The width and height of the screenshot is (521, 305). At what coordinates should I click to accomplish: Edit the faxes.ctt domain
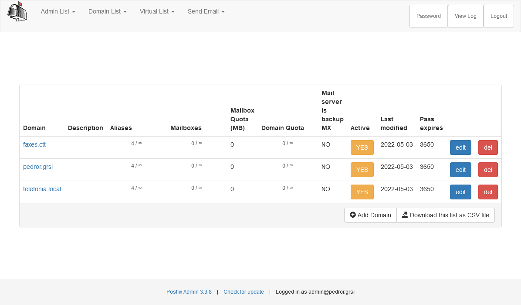tap(460, 147)
